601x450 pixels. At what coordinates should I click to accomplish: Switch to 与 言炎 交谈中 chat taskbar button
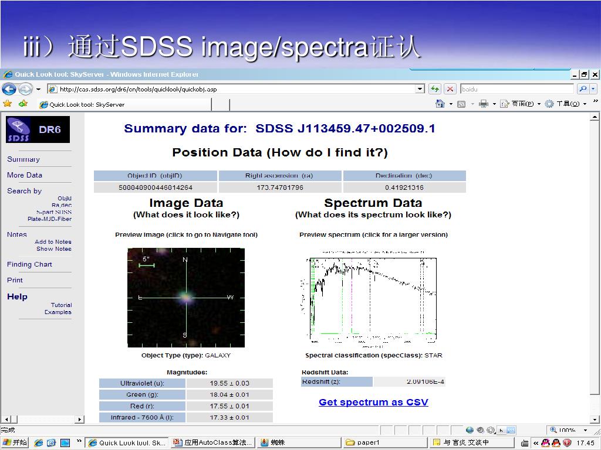pyautogui.click(x=472, y=443)
